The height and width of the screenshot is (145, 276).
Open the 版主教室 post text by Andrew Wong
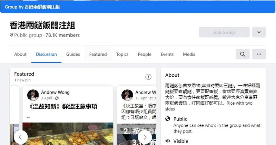139,112
